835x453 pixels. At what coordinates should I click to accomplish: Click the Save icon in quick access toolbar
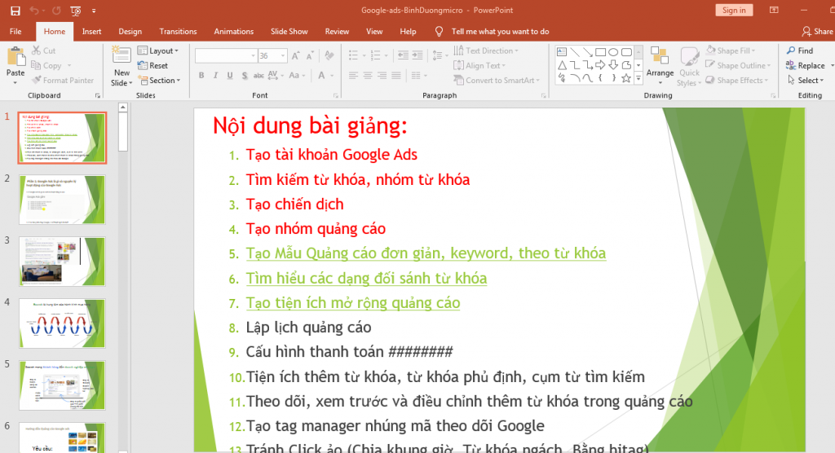click(15, 10)
